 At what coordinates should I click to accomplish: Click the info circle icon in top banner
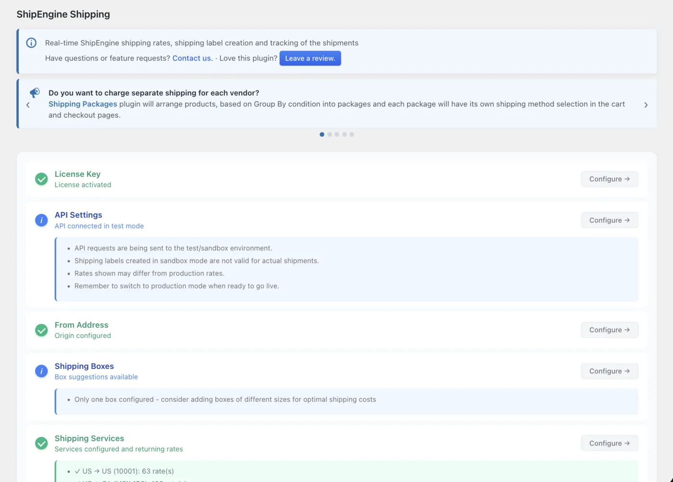click(x=31, y=43)
